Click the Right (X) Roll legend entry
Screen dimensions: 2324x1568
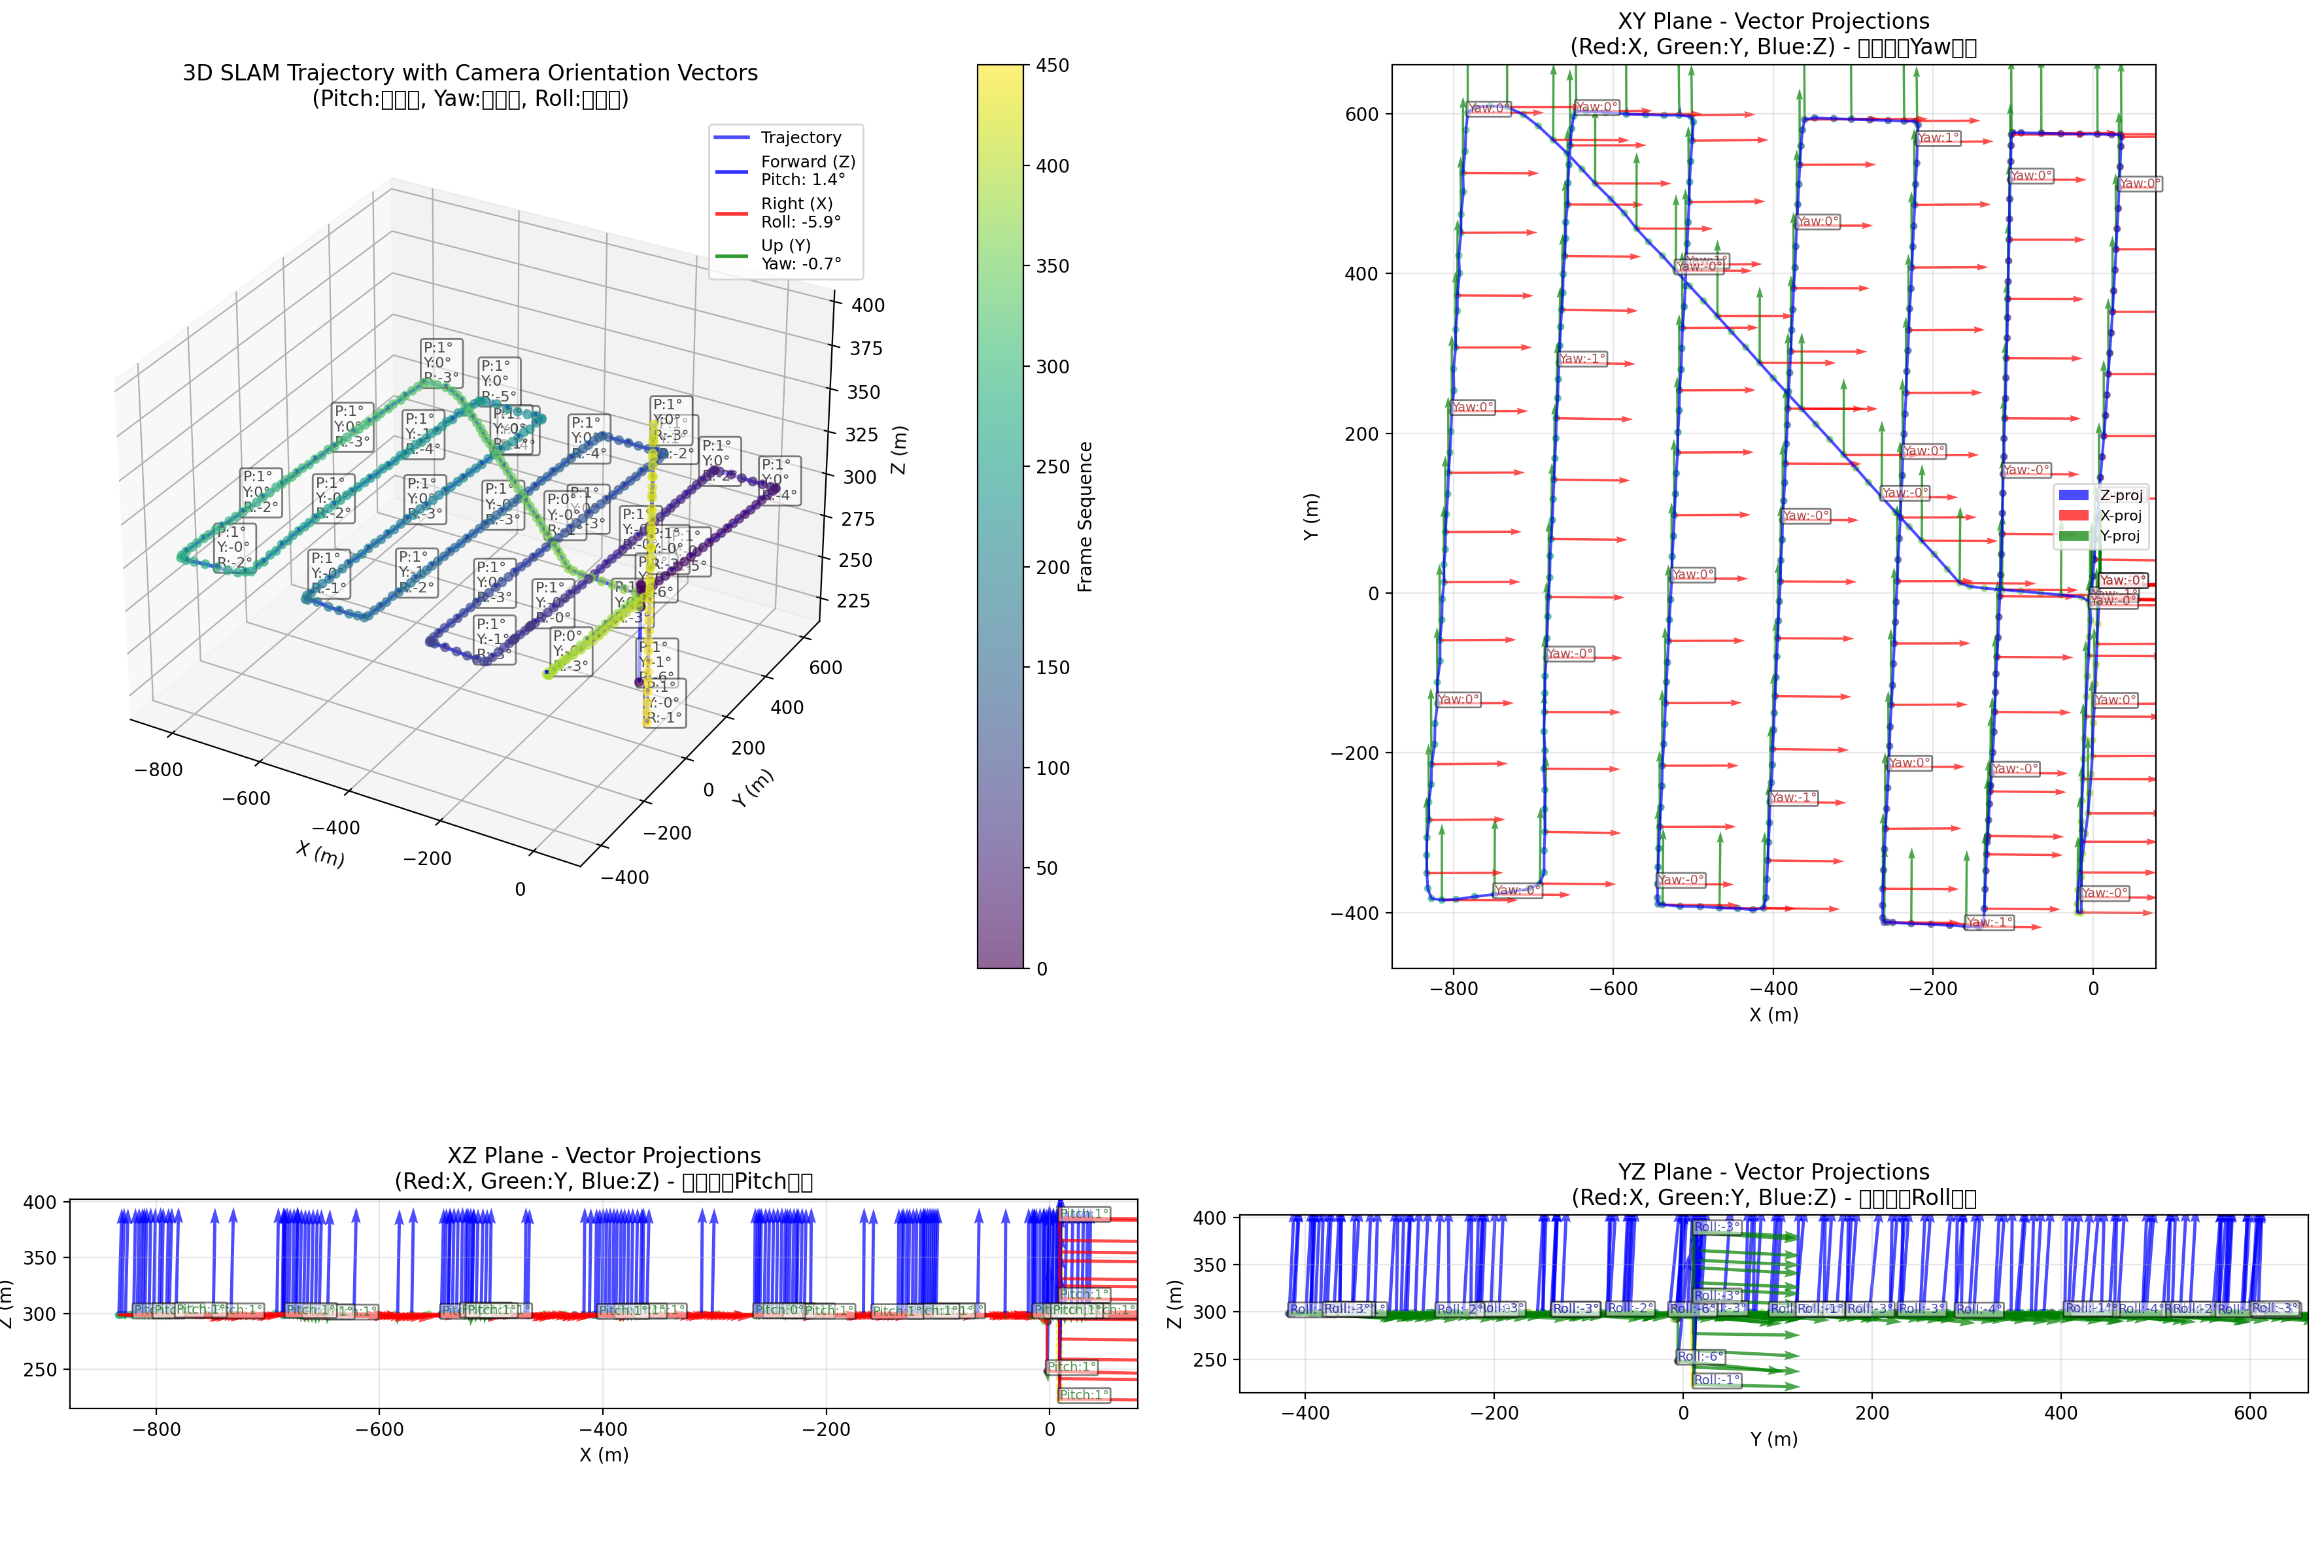point(800,213)
